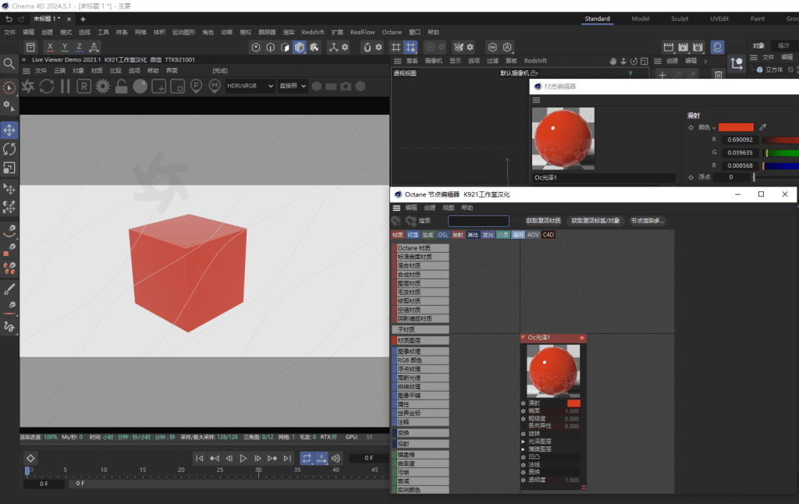Click the AOV filter button in node editor

coord(533,235)
